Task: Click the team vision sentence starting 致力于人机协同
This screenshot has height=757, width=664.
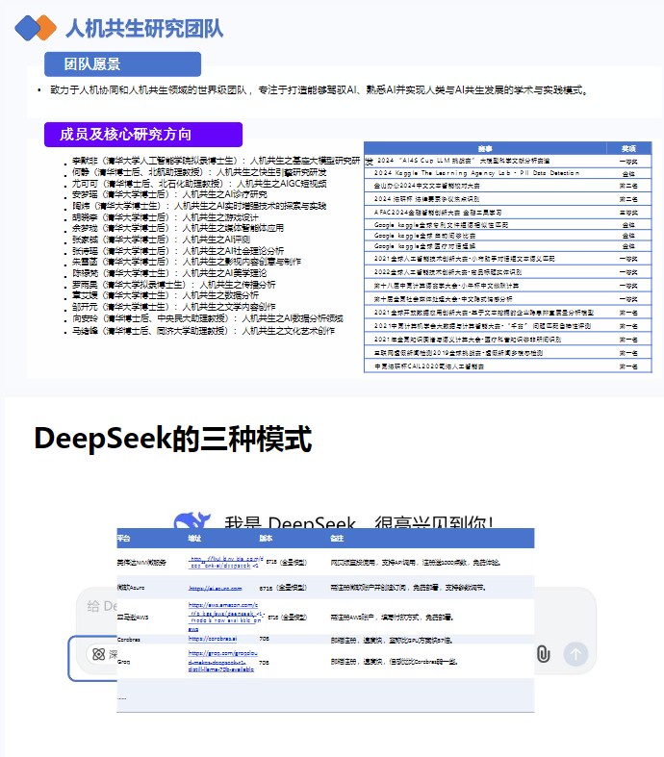Action: click(x=319, y=89)
